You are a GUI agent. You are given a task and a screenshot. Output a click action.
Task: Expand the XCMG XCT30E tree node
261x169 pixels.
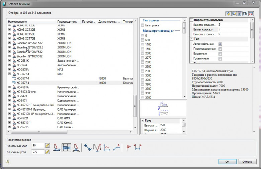[x=9, y=30]
